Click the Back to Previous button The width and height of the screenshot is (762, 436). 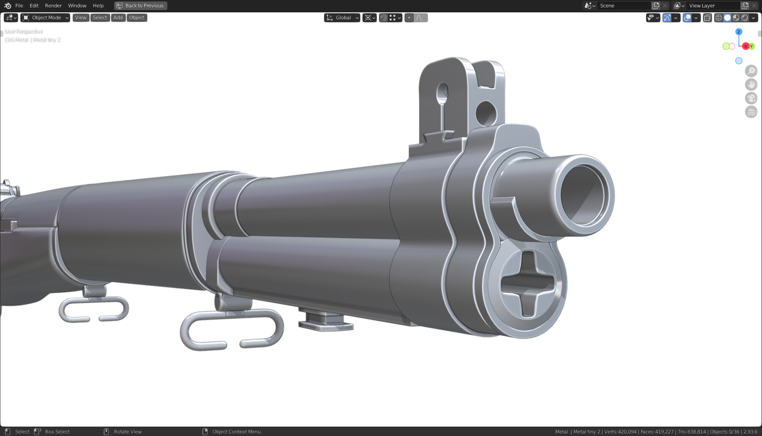click(x=140, y=5)
